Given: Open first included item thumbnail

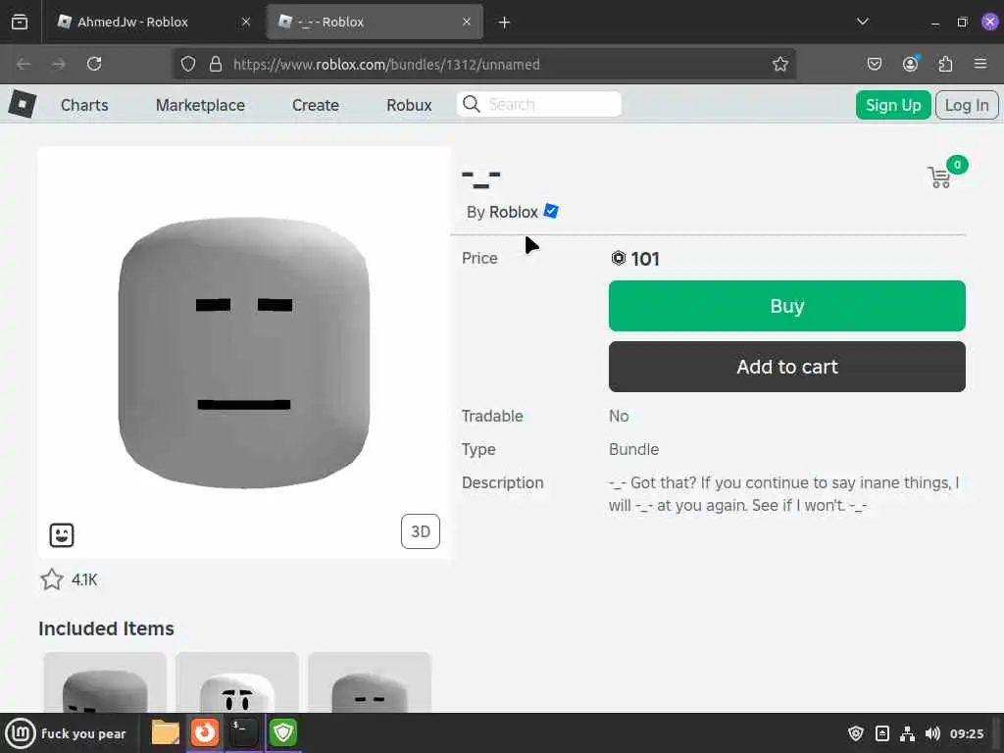Looking at the screenshot, I should coord(105,682).
